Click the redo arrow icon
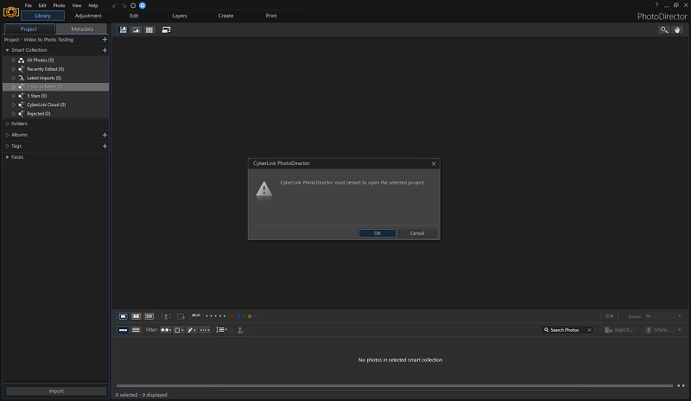The height and width of the screenshot is (401, 691). [124, 6]
